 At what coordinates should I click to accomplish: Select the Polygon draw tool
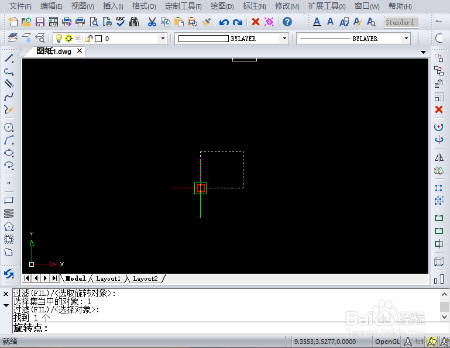tap(9, 226)
